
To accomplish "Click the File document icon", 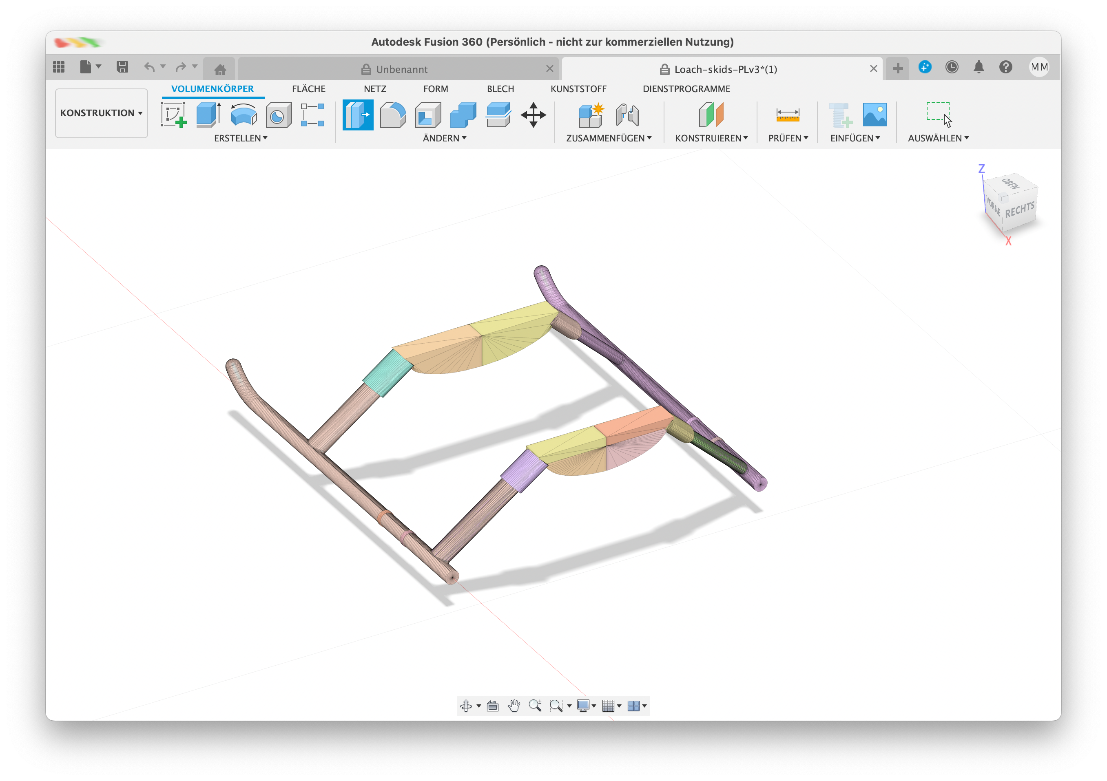I will click(x=86, y=67).
